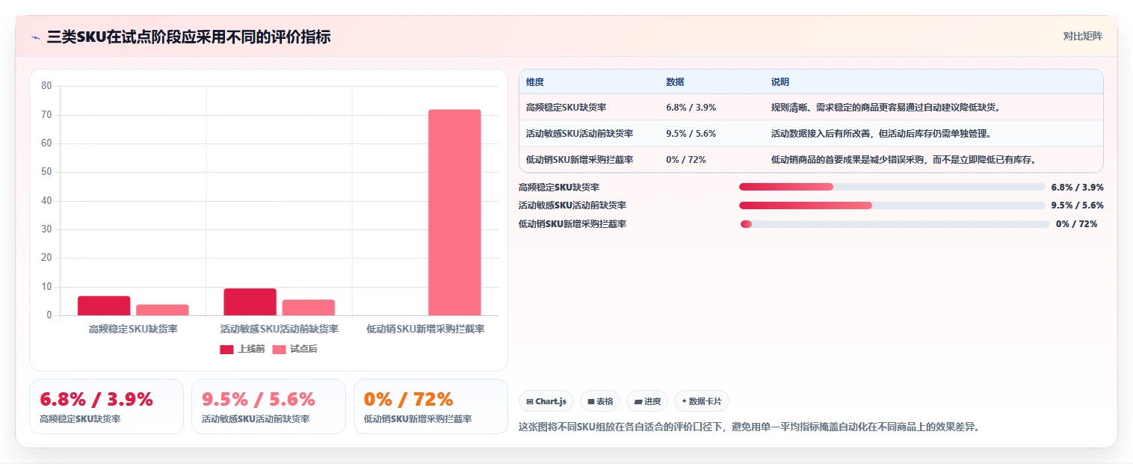The height and width of the screenshot is (464, 1133).
Task: Click the 上线前 dark red legend swatch
Action: 226,350
